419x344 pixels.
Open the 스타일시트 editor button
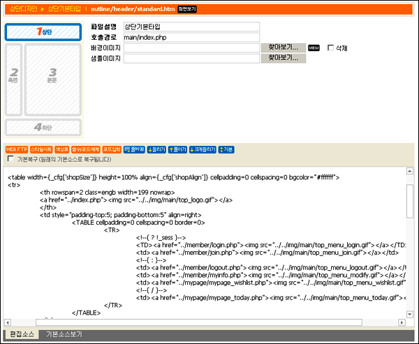[x=41, y=149]
